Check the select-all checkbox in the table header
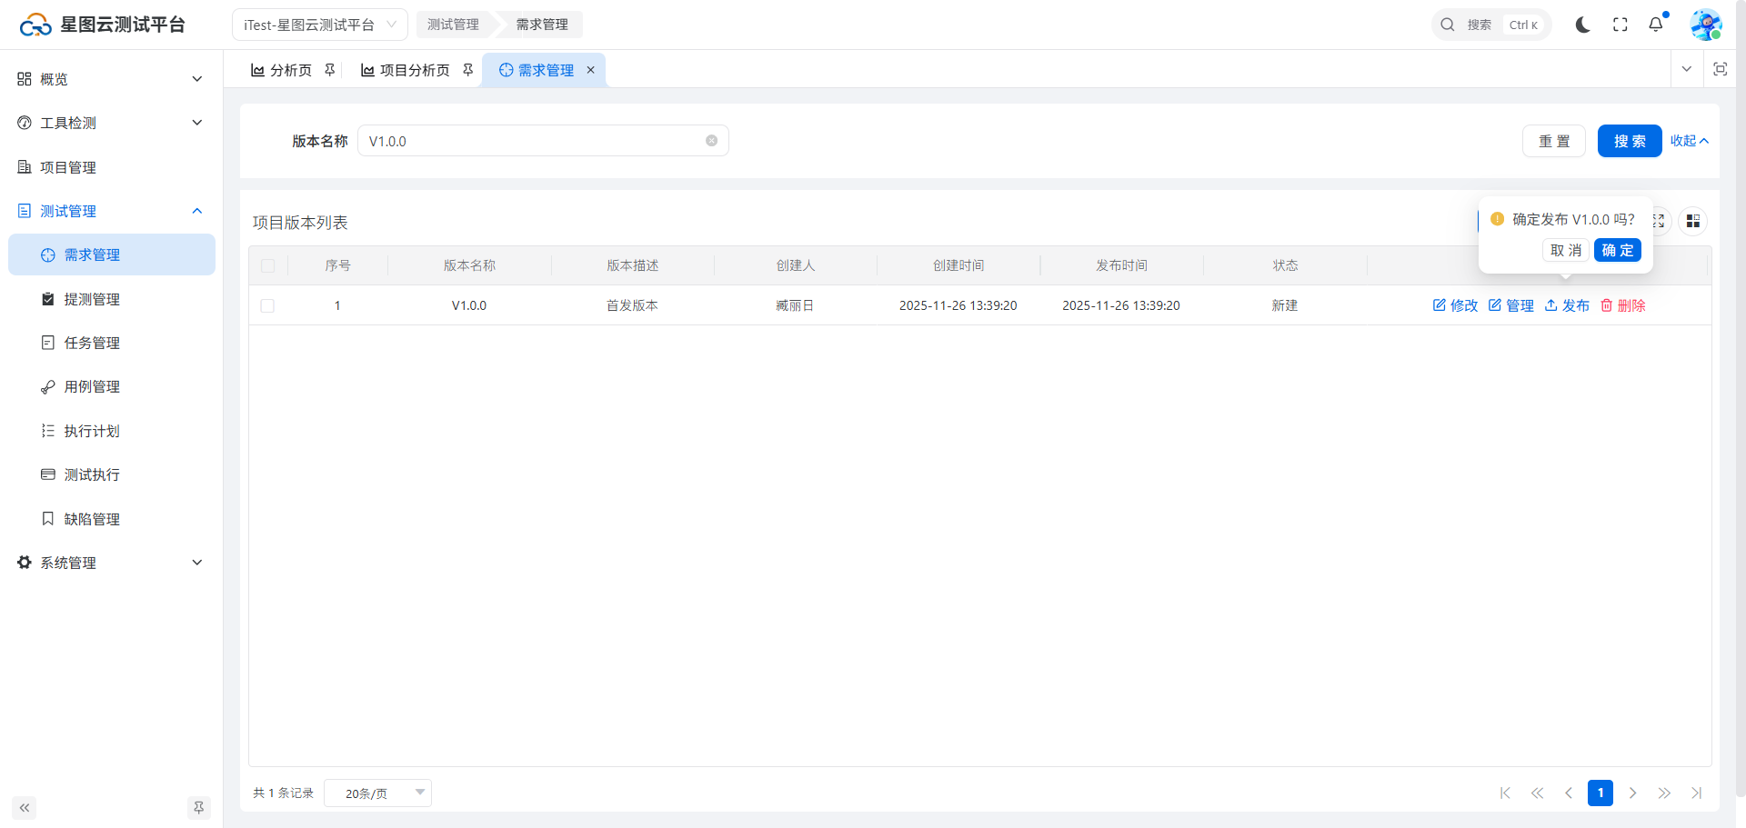The height and width of the screenshot is (828, 1746). (x=267, y=265)
